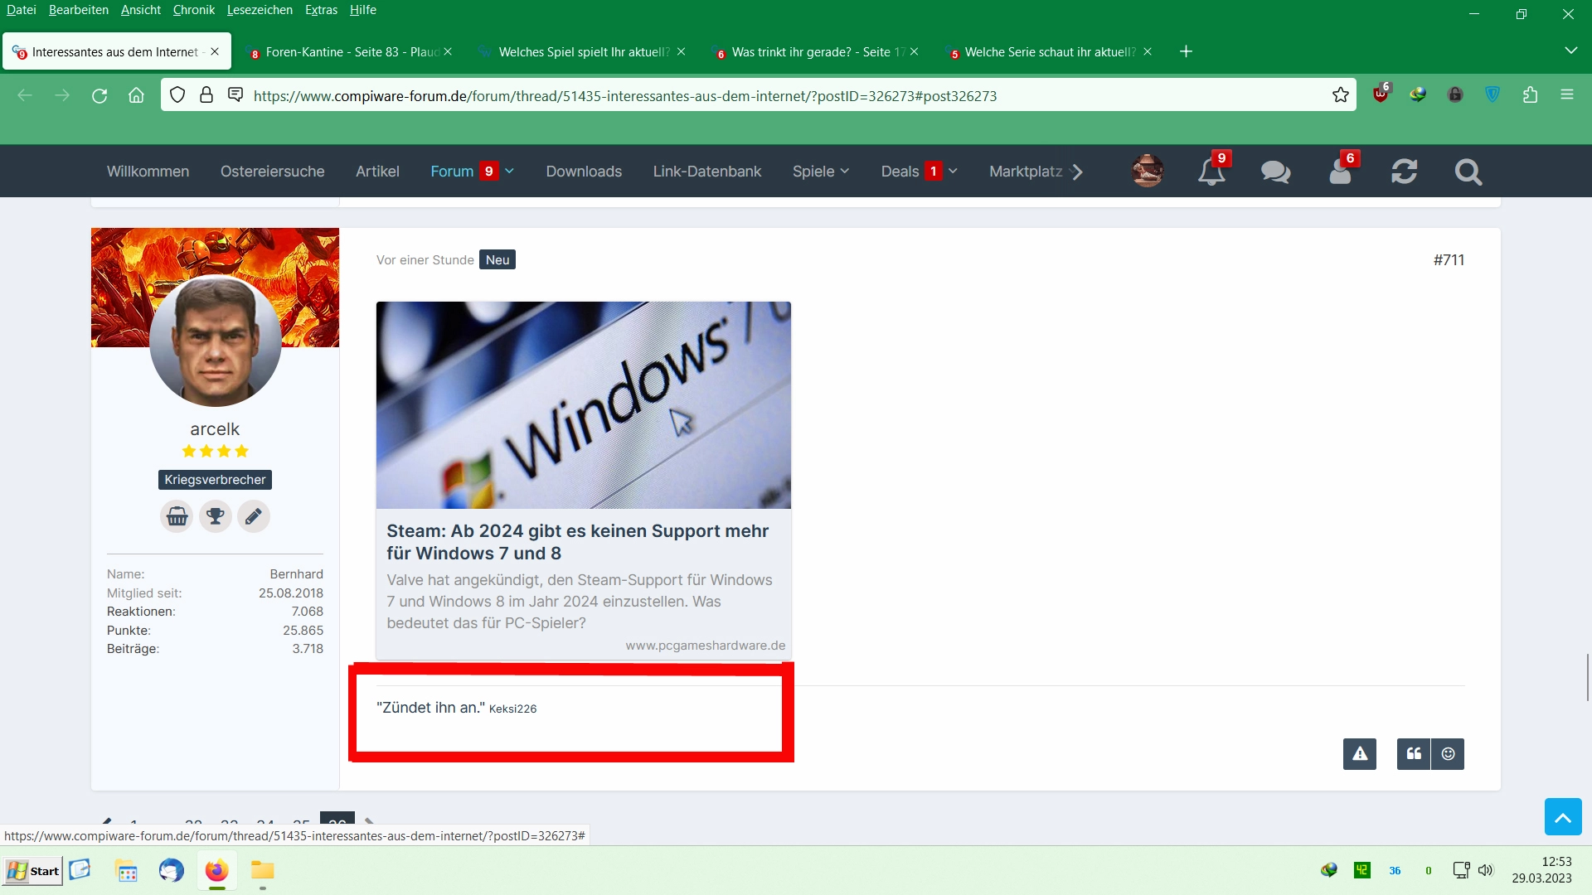This screenshot has height=895, width=1592.
Task: Open the Extensions puzzle-piece menu
Action: pos(1530,95)
